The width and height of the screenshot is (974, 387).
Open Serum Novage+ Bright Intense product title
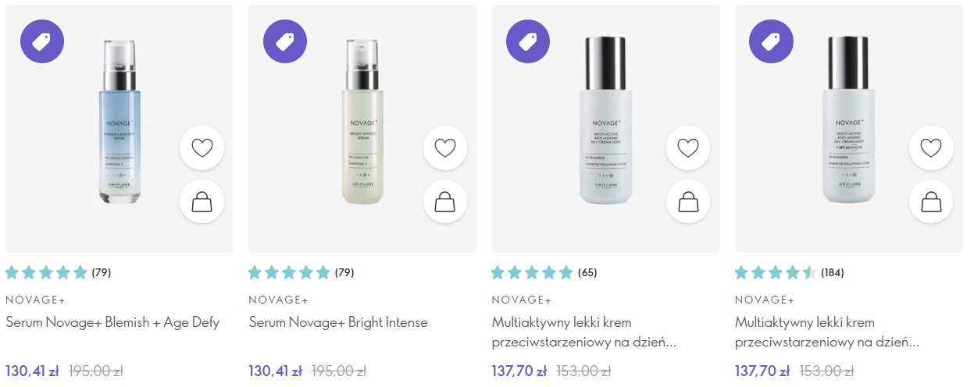338,322
